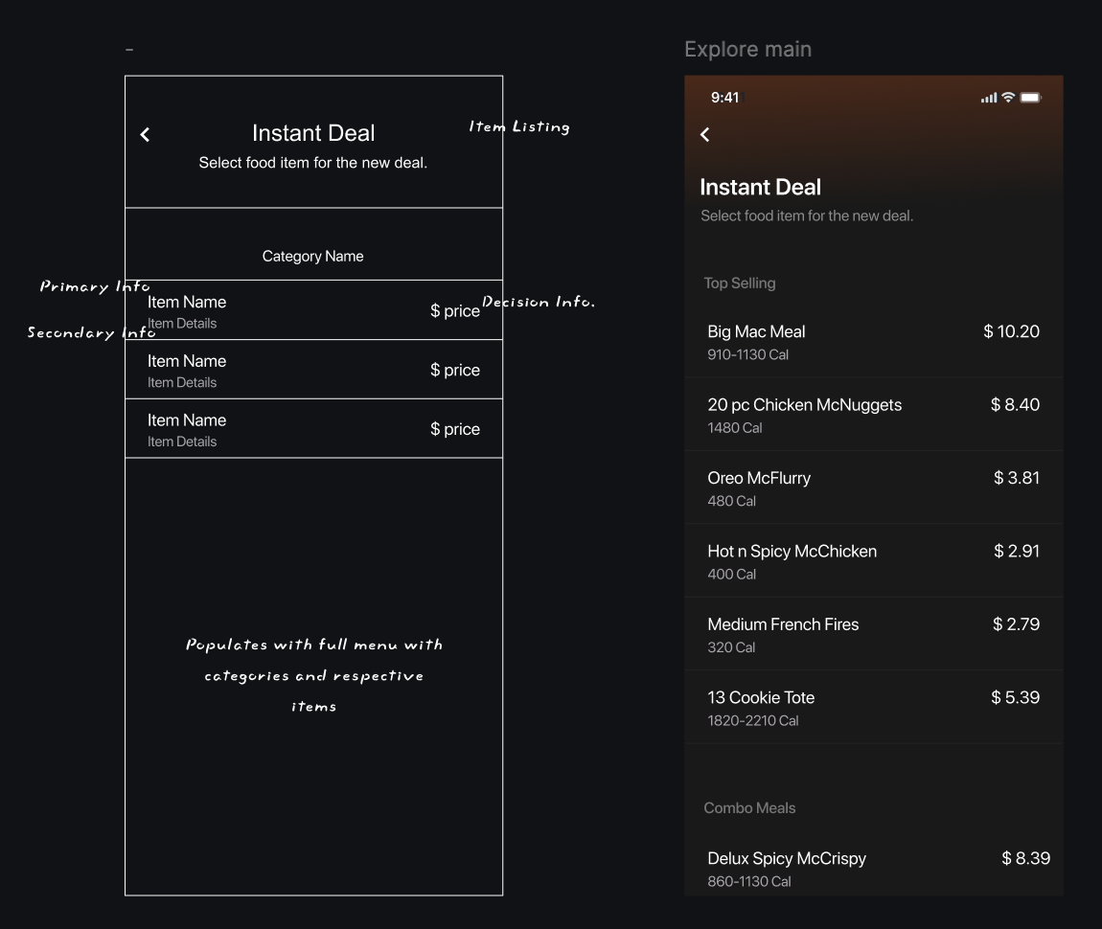Viewport: 1102px width, 929px height.
Task: Click wireframe subtitle 'Select food item for the new deal.'
Action: point(312,163)
